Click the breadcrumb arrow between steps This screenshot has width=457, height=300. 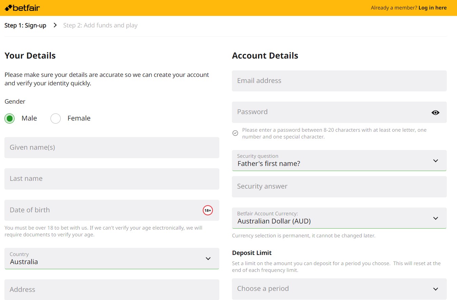point(55,25)
